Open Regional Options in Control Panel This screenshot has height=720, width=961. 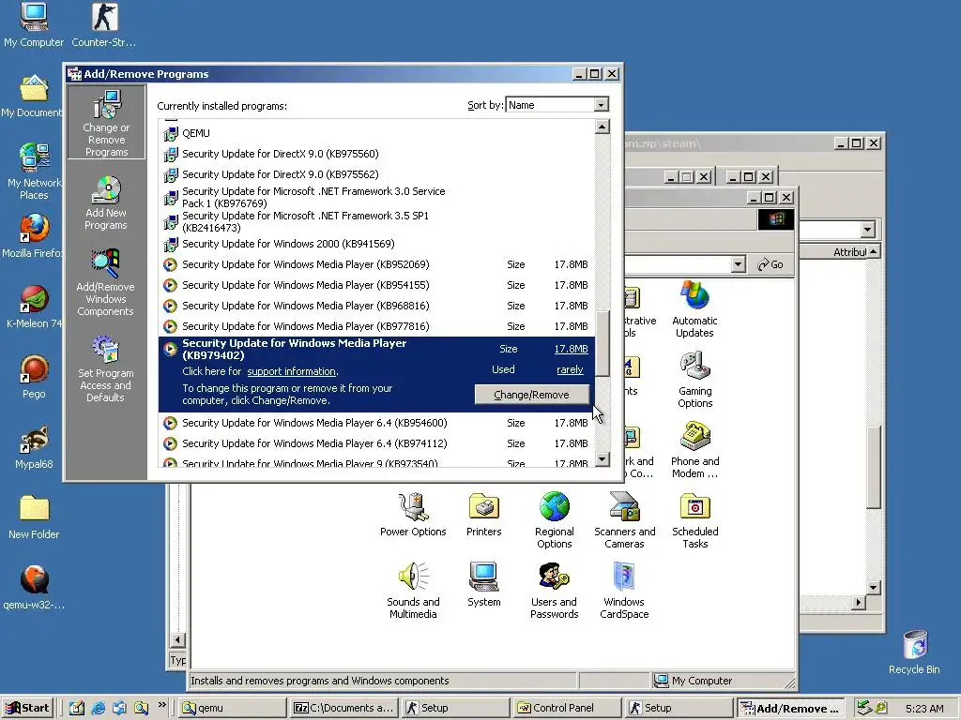554,520
